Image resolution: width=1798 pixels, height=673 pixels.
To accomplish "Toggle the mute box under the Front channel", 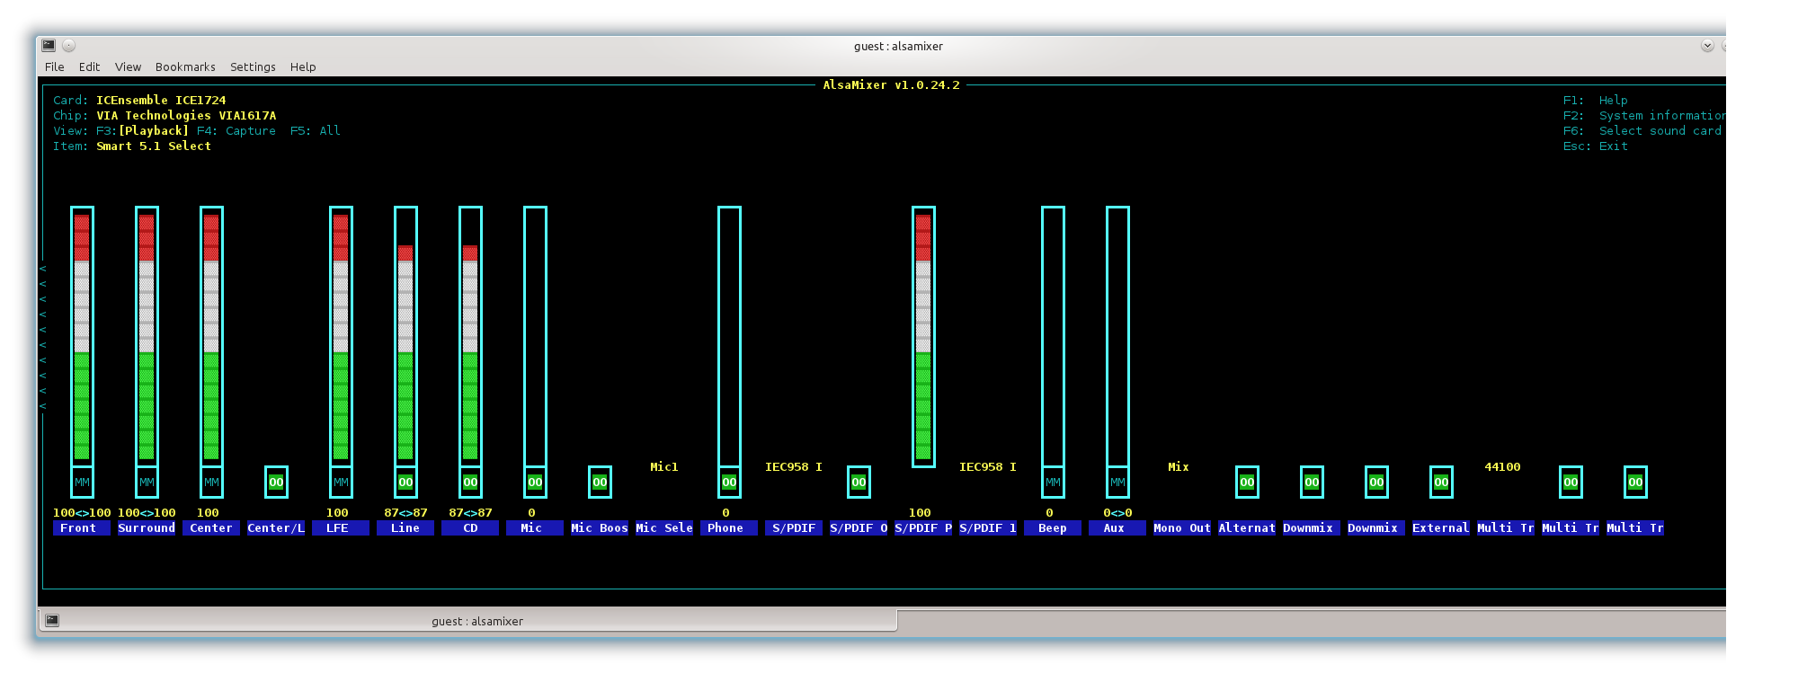I will point(82,483).
